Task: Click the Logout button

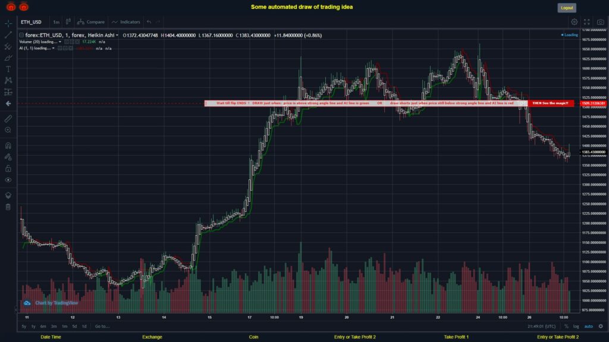Action: tap(567, 8)
